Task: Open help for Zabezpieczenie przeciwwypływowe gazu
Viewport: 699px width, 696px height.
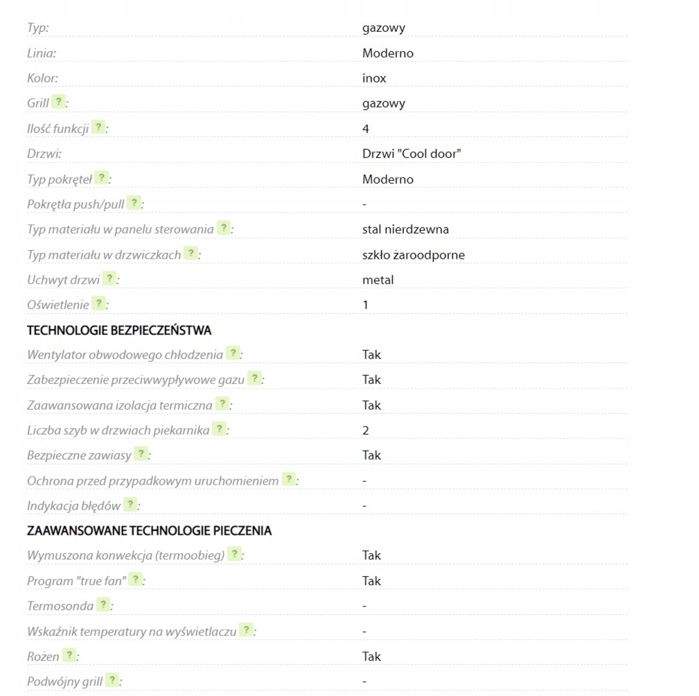Action: (254, 379)
